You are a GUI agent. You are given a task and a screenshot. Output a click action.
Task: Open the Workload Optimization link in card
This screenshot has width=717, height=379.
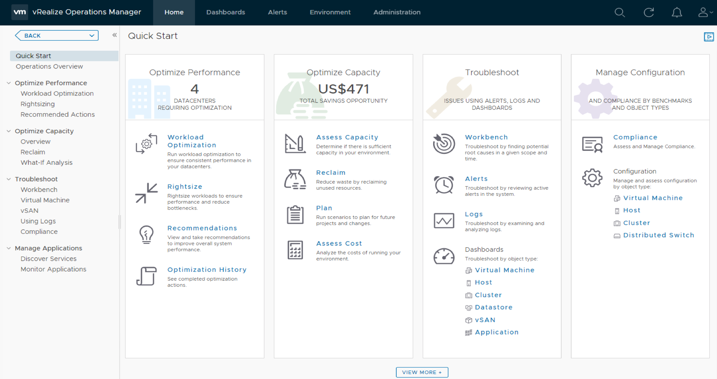click(x=191, y=141)
